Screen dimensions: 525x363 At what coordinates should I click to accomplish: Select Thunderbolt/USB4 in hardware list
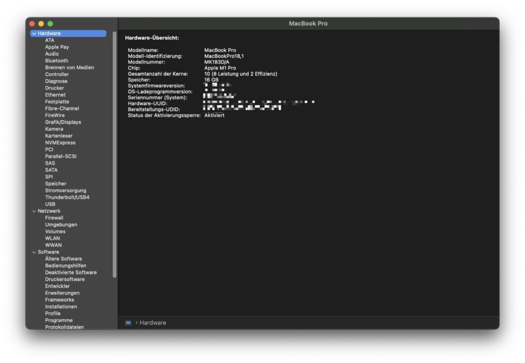point(67,197)
